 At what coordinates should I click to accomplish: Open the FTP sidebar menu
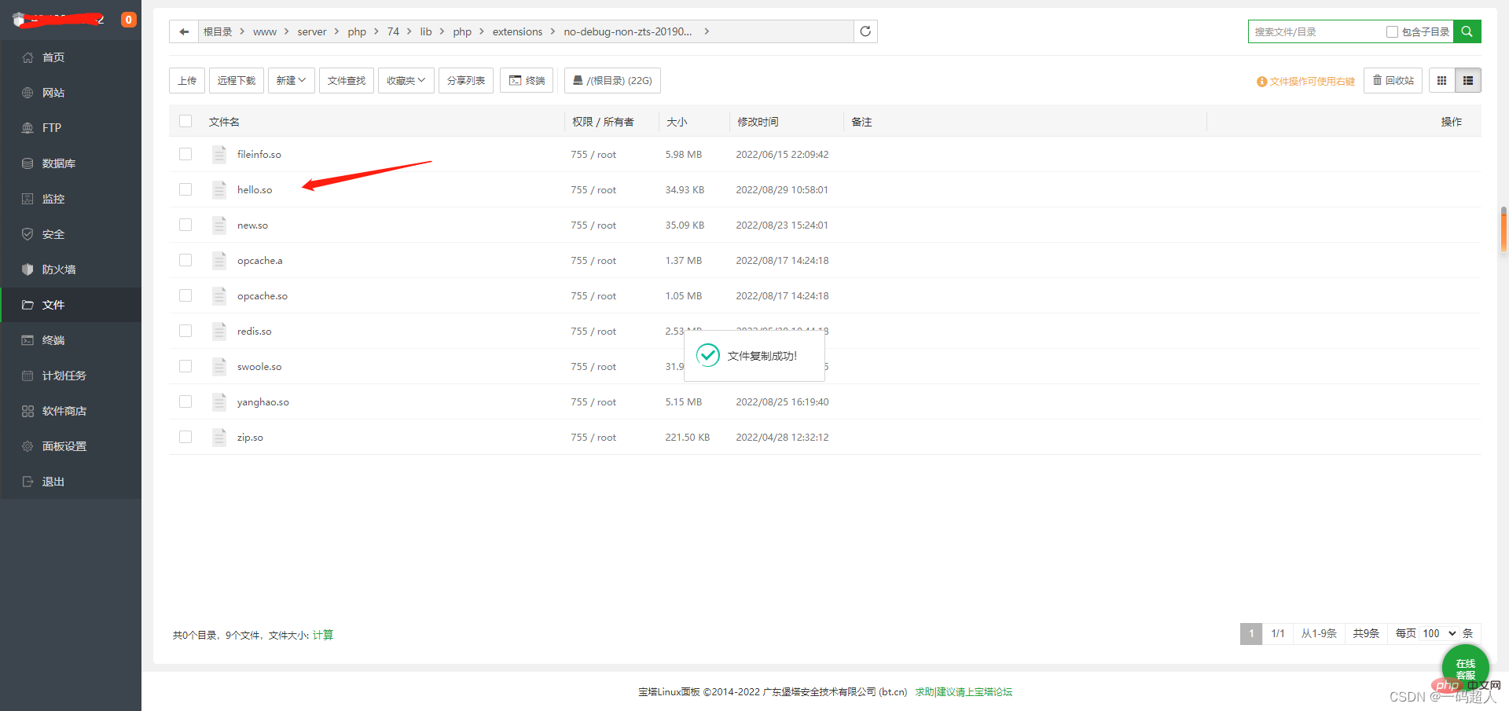click(71, 128)
